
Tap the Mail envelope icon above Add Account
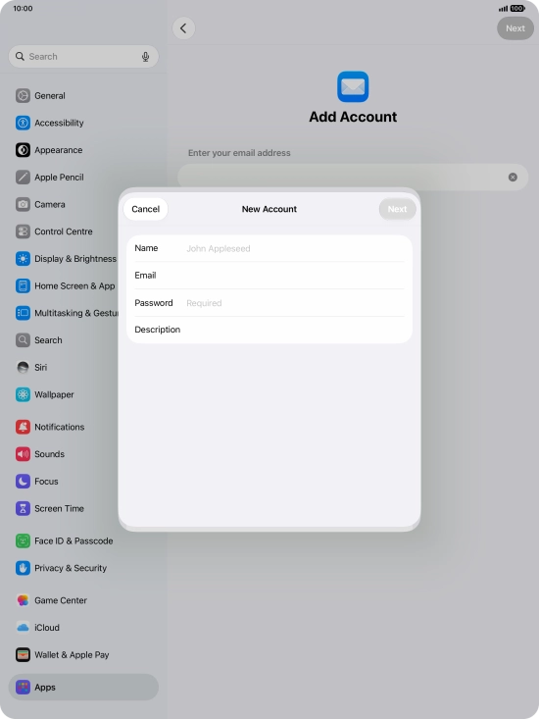[353, 86]
